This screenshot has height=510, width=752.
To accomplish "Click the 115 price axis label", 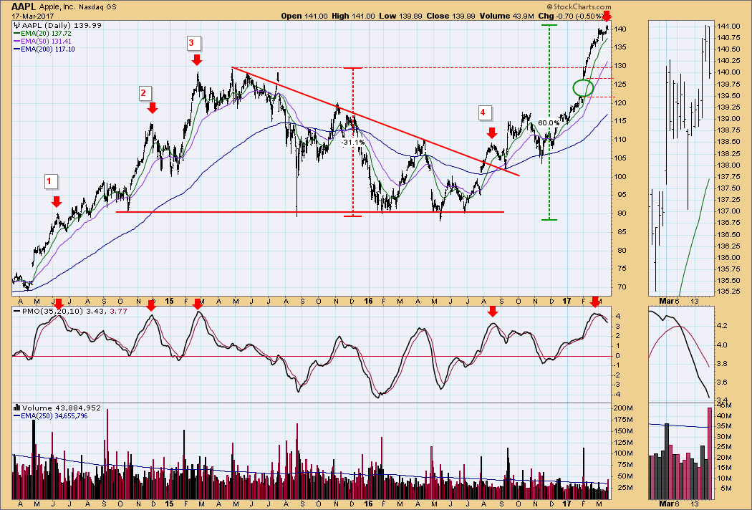I will pos(620,121).
